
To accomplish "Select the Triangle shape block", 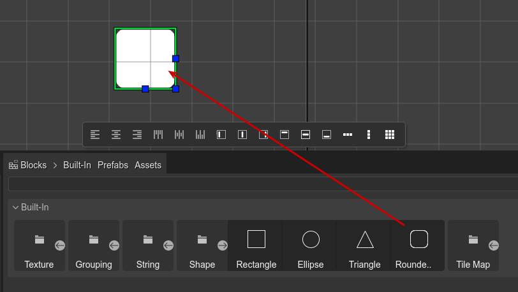I will coord(365,245).
